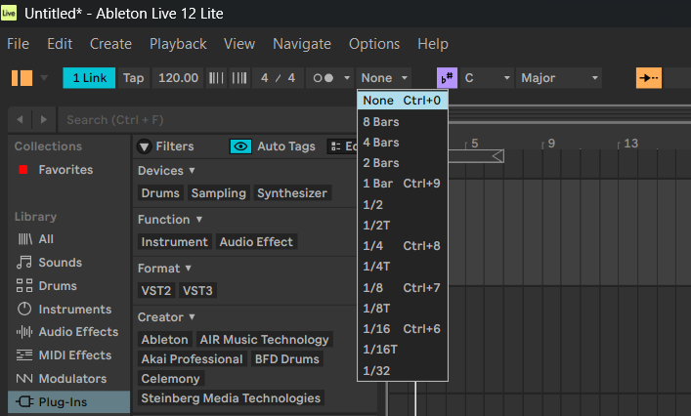The width and height of the screenshot is (691, 416).
Task: Open the Navigate menu
Action: coord(302,44)
